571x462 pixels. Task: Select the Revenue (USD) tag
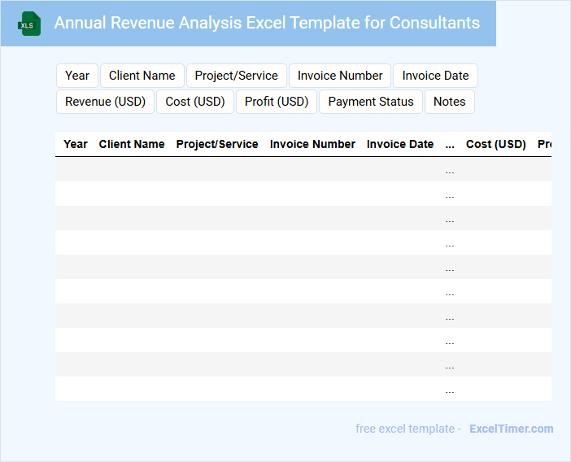(x=105, y=102)
